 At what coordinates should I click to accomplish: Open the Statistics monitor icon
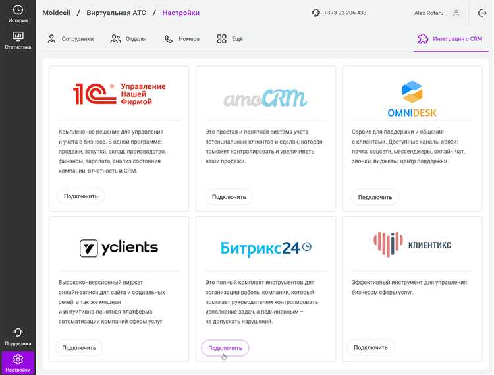(18, 36)
